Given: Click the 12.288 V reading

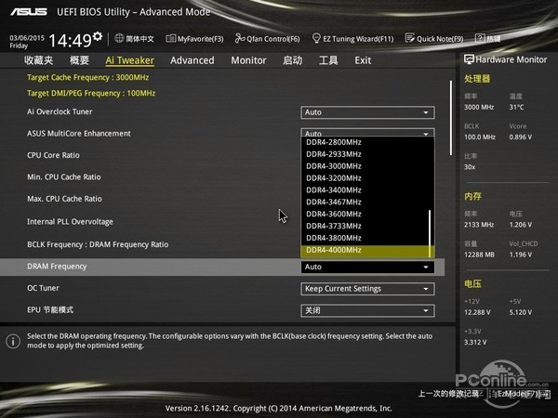Looking at the screenshot, I should 477,312.
